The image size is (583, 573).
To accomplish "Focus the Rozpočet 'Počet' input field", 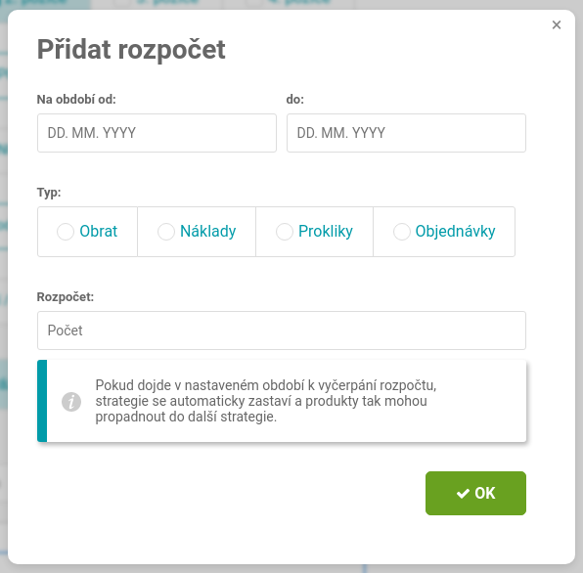I will tap(282, 331).
